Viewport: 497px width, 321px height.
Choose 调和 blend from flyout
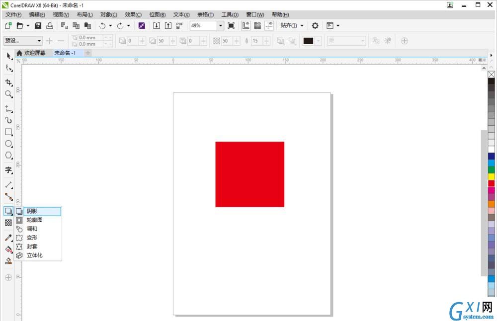(38, 229)
